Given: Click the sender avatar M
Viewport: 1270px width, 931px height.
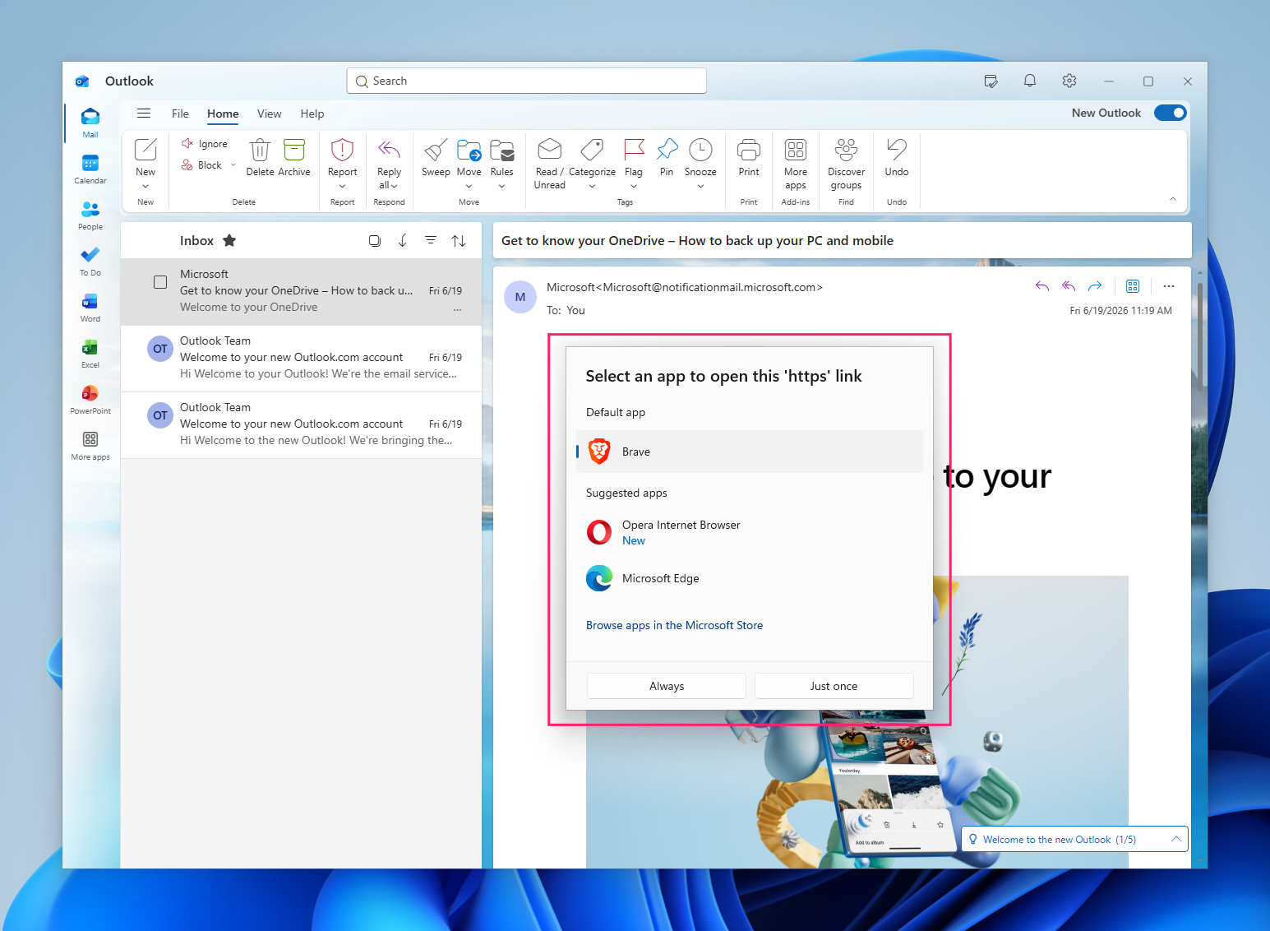Looking at the screenshot, I should pyautogui.click(x=520, y=297).
